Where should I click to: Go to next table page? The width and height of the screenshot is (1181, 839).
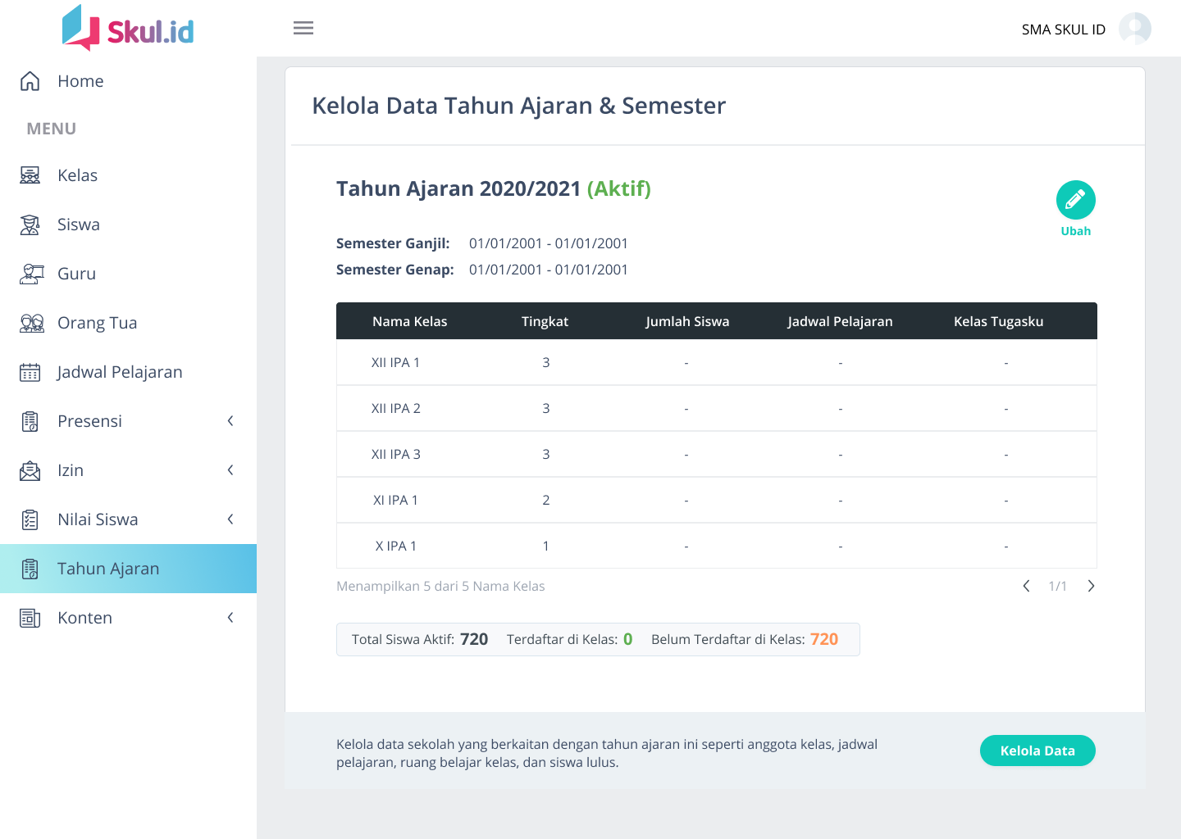tap(1091, 586)
